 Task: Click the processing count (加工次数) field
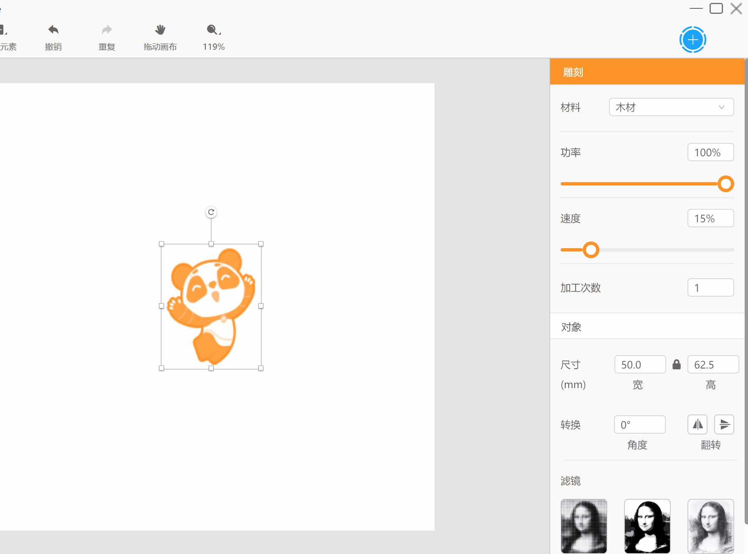(x=710, y=288)
